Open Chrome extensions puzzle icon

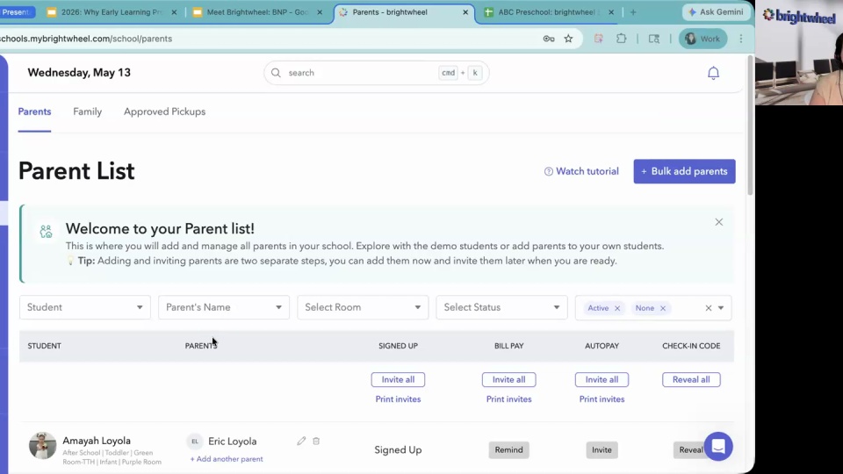click(x=621, y=39)
